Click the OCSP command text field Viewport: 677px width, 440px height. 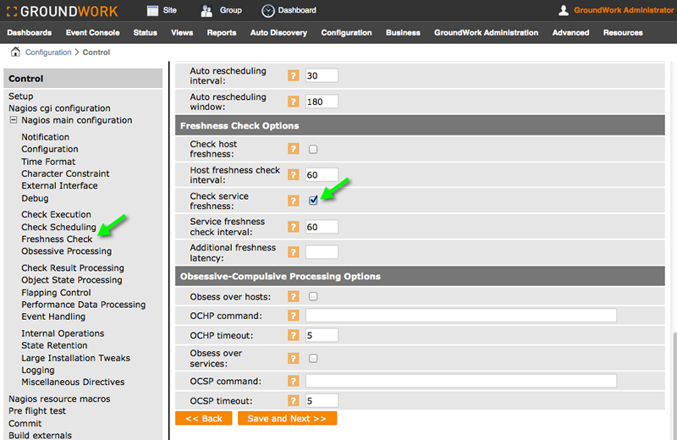pos(461,381)
